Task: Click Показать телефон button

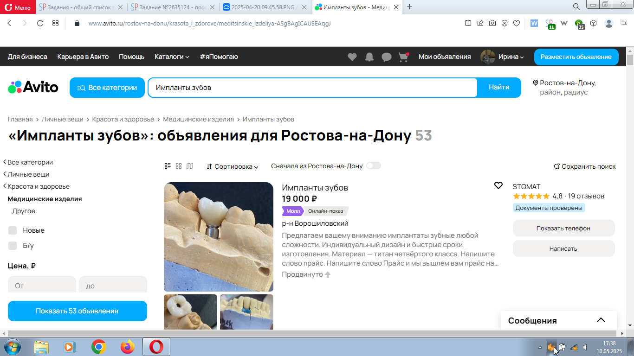Action: tap(563, 228)
